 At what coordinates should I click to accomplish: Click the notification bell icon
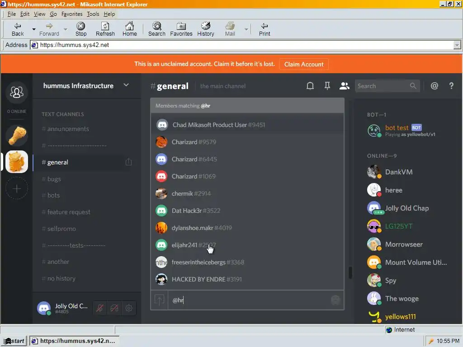pos(310,86)
